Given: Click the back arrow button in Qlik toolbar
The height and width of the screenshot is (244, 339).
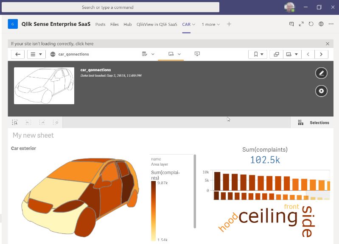Looking at the screenshot, I should click(x=18, y=54).
